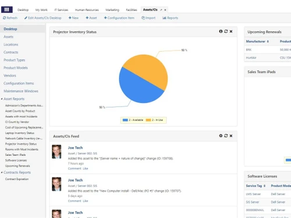
Task: Open Asset Counts by Product report
Action: click(20, 111)
